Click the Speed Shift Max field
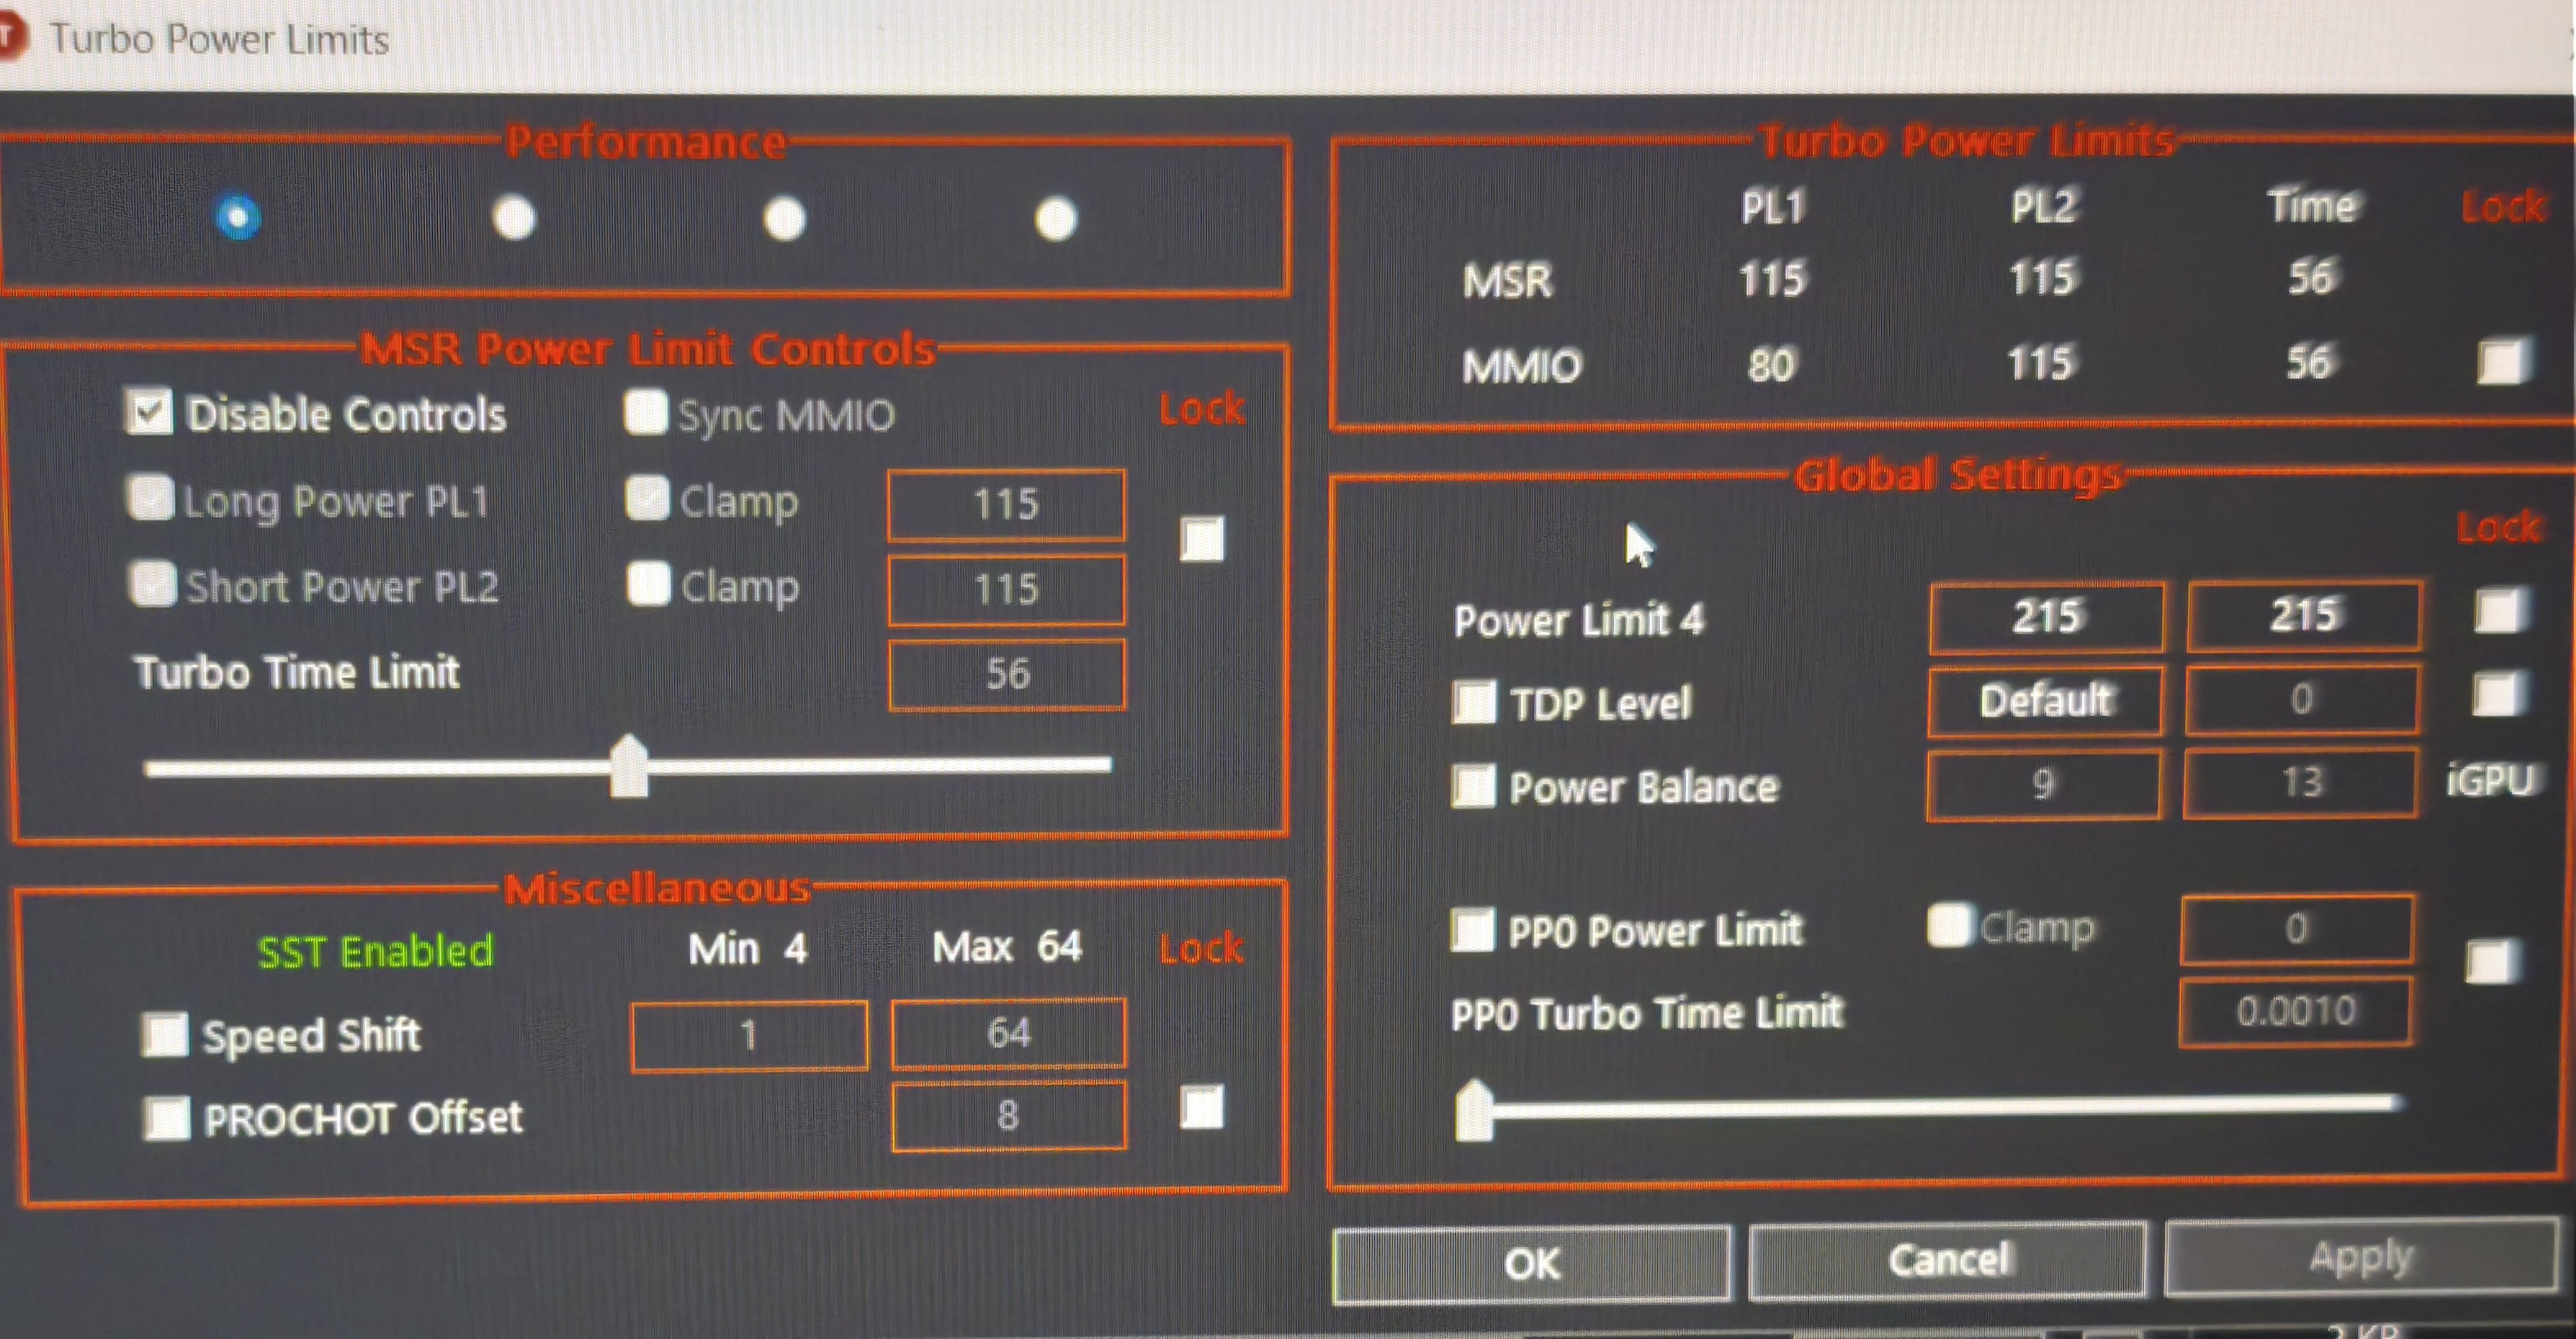This screenshot has height=1339, width=2576. click(x=1008, y=1033)
